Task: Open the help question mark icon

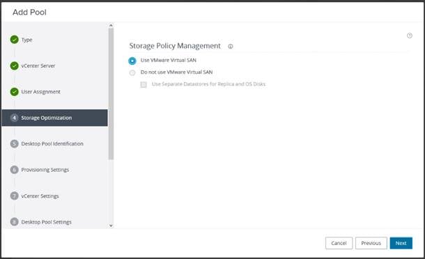Action: 410,36
